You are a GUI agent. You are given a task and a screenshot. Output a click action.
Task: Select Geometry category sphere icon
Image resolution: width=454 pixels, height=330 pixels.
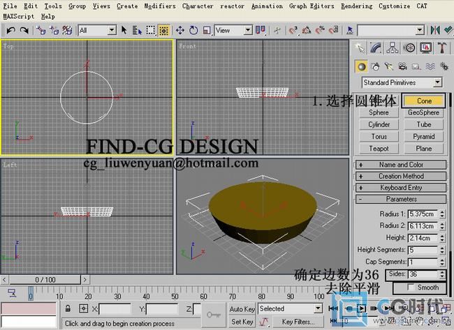click(361, 67)
